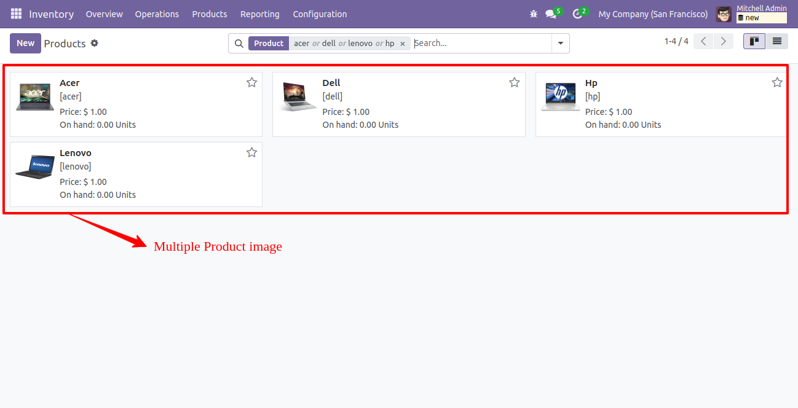Screen dimensions: 798x408
Task: Open the apps grid menu icon
Action: pyautogui.click(x=16, y=14)
